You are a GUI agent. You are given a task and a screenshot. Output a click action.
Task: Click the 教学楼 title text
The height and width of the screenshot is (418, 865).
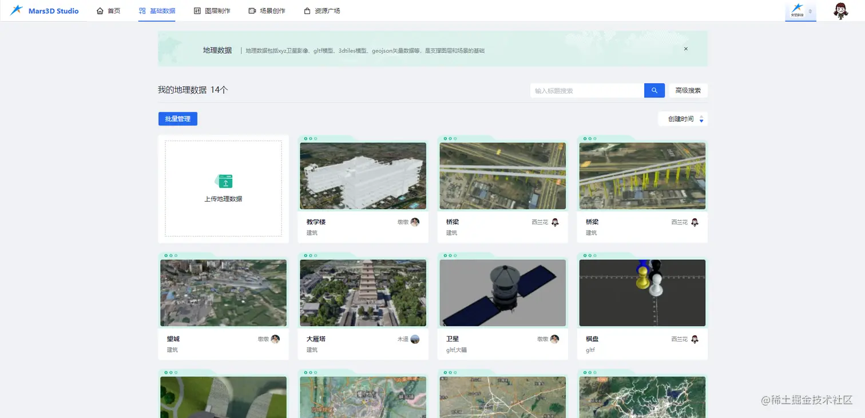[316, 222]
